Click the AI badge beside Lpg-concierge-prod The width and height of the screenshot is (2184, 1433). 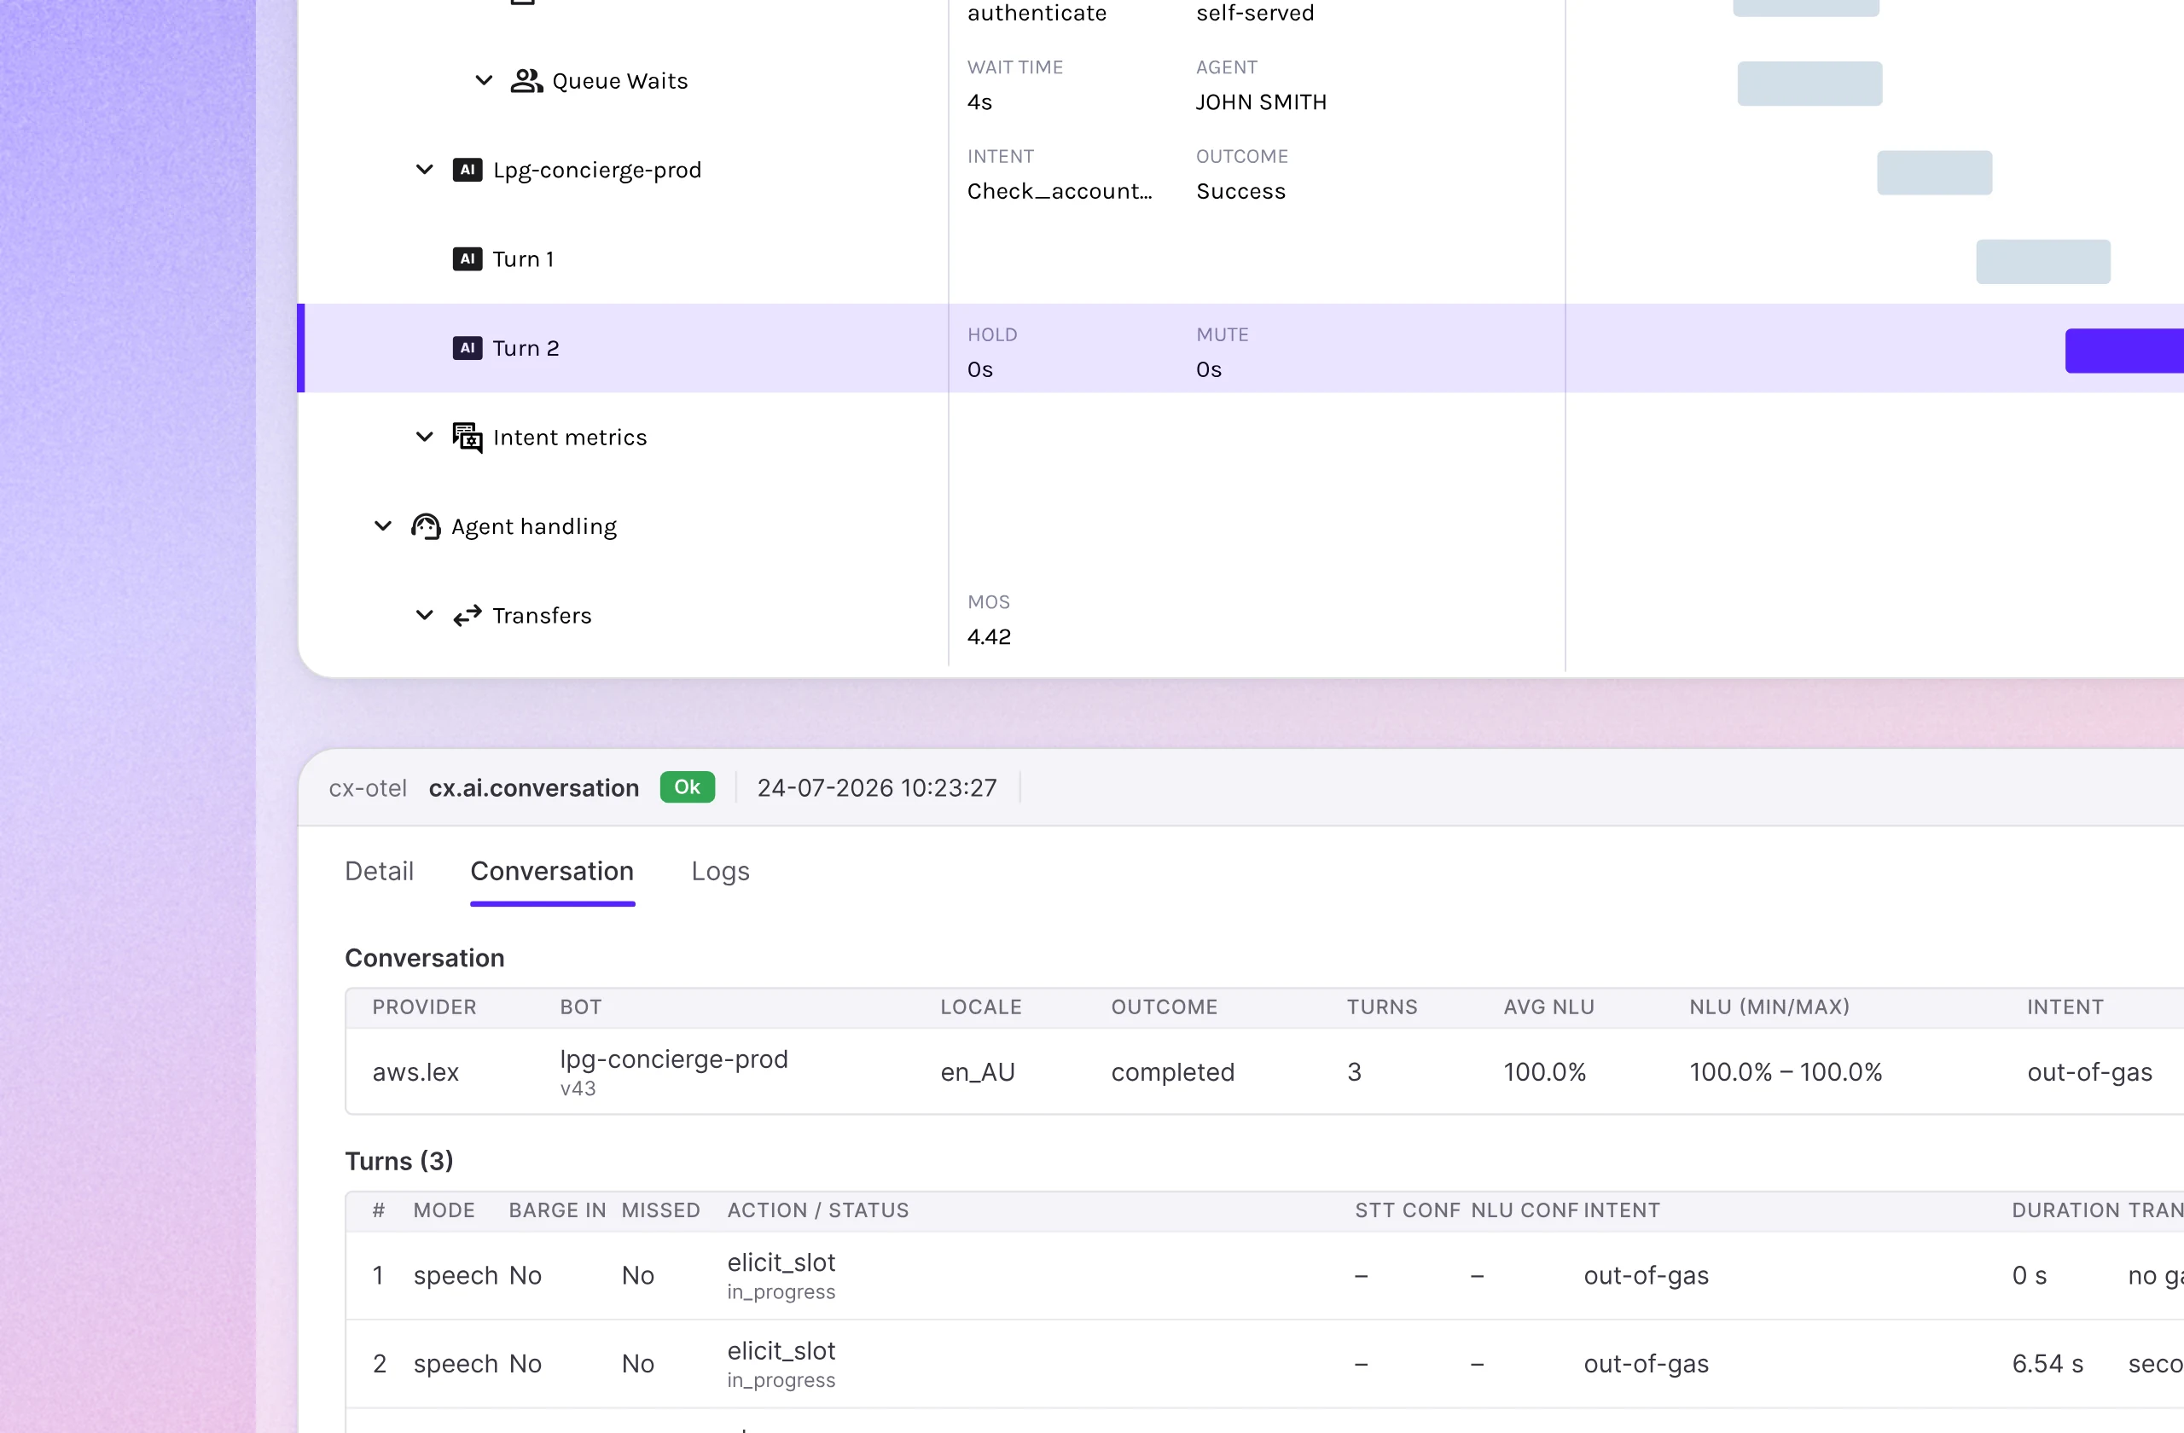[467, 170]
